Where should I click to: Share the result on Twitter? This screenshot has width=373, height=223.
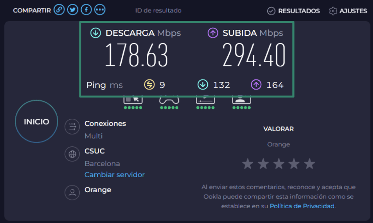73,10
